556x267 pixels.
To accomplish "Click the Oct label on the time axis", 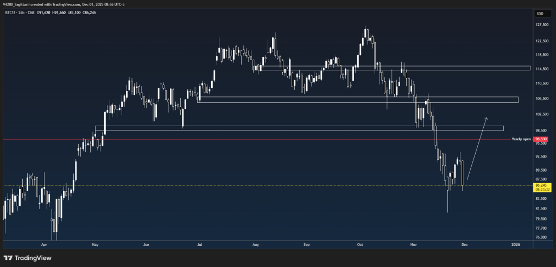I will click(x=360, y=245).
